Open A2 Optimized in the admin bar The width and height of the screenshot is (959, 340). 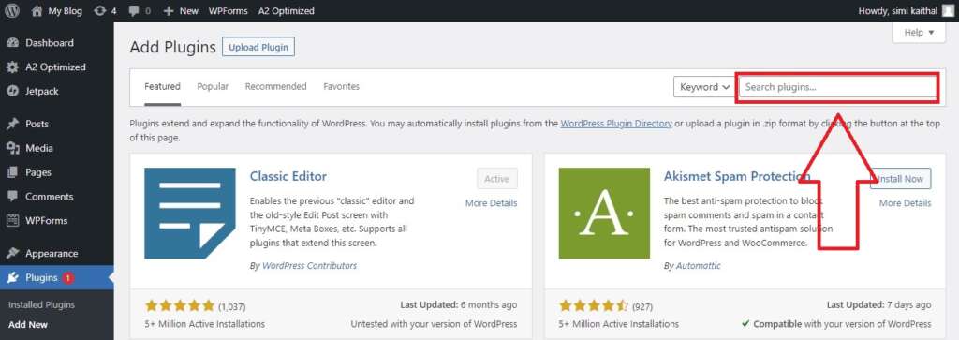point(287,11)
